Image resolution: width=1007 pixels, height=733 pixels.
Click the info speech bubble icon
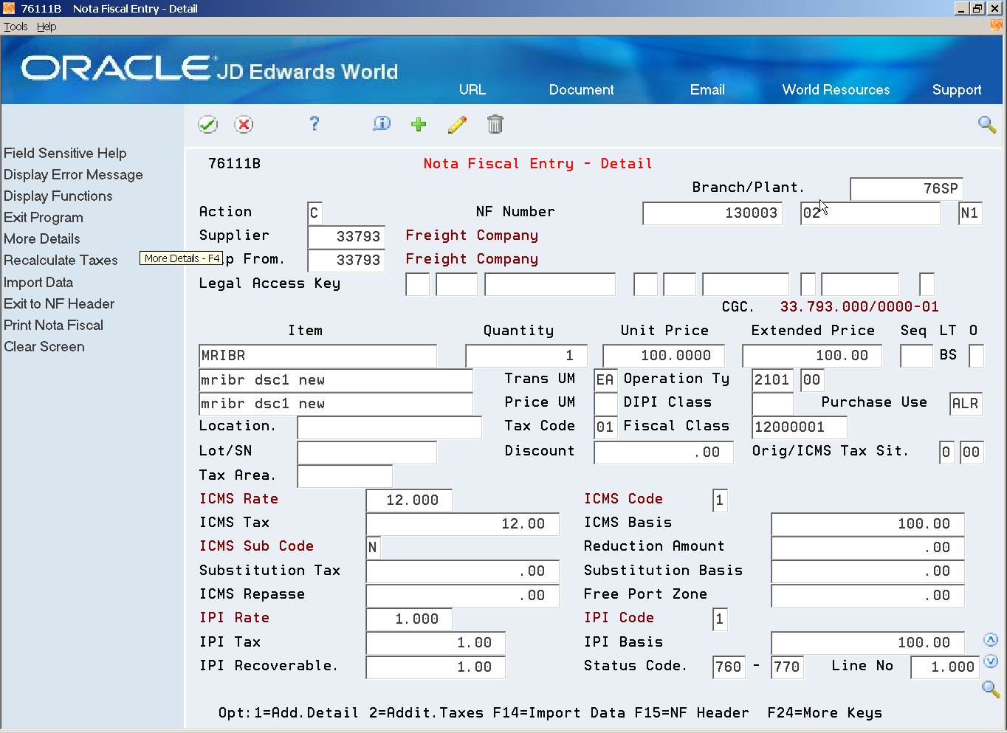coord(381,124)
